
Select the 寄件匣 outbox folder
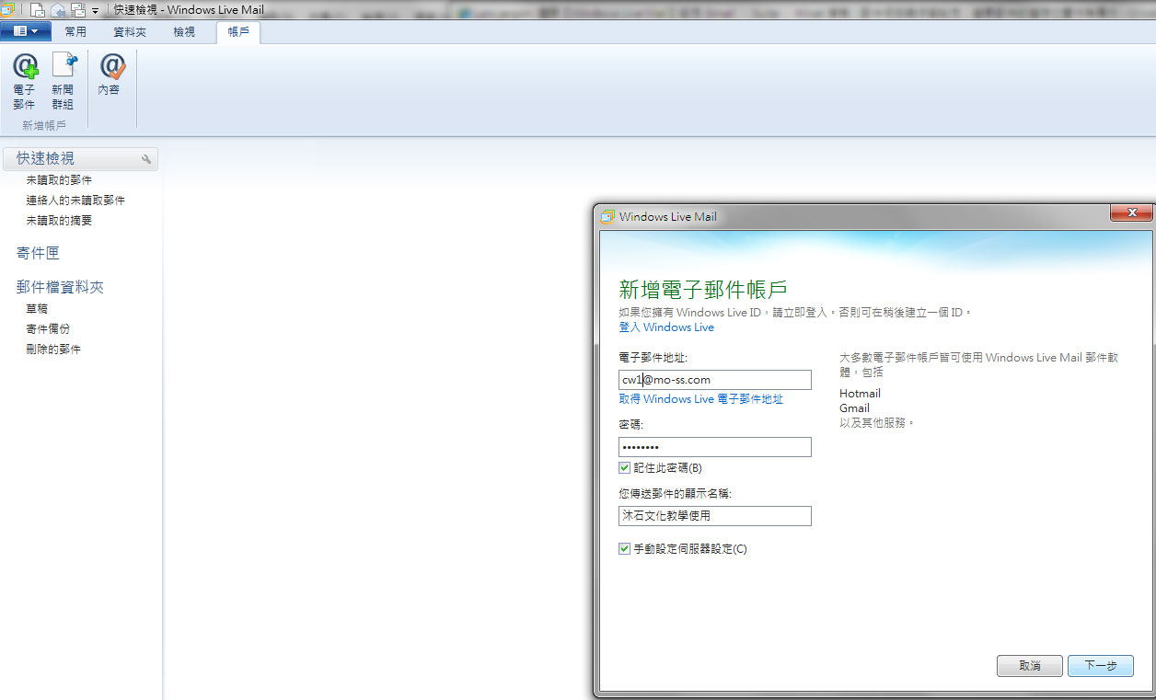point(38,253)
